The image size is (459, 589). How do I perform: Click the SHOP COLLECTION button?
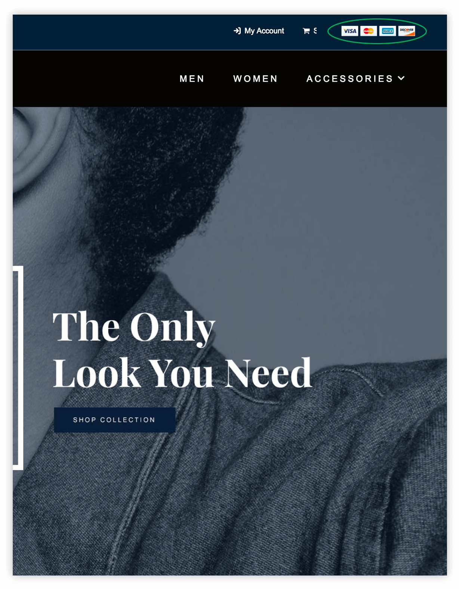coord(114,420)
